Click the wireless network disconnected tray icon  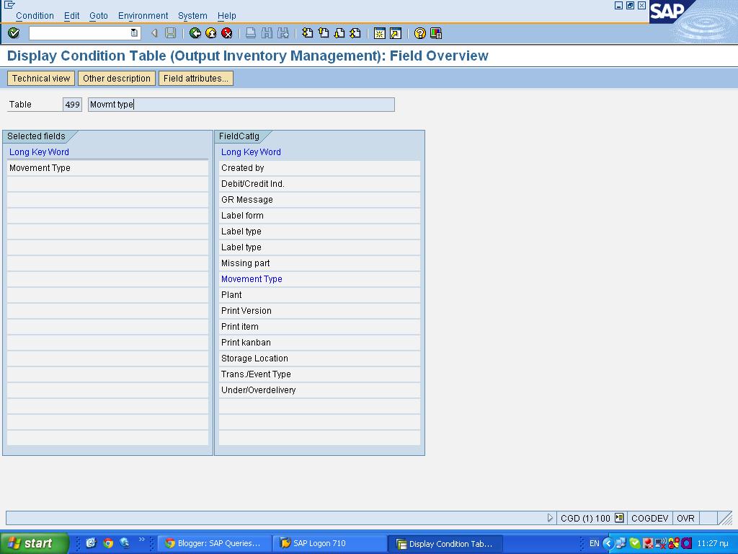tap(660, 543)
